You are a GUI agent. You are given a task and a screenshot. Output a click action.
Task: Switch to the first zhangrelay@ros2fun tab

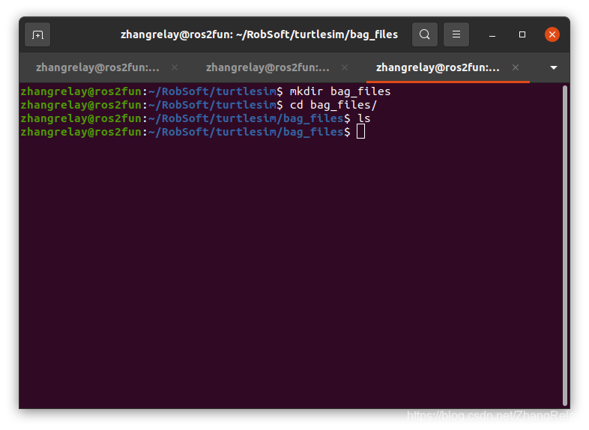[x=97, y=67]
